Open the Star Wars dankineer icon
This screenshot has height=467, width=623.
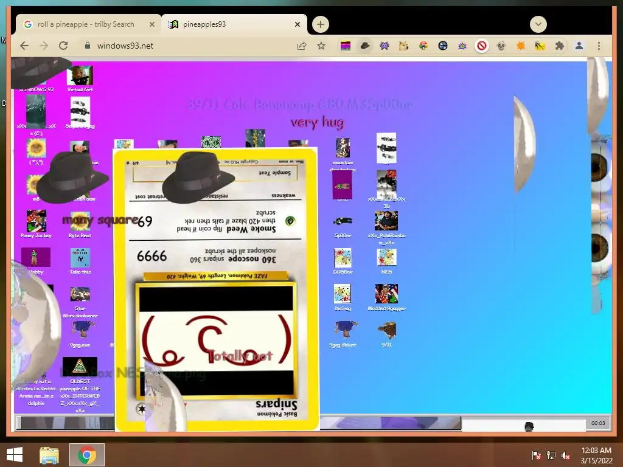pyautogui.click(x=80, y=302)
